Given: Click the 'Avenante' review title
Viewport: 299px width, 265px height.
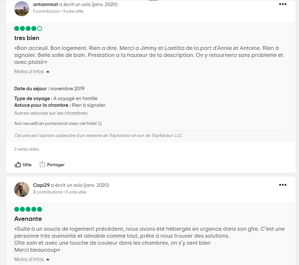Looking at the screenshot, I should tap(28, 219).
